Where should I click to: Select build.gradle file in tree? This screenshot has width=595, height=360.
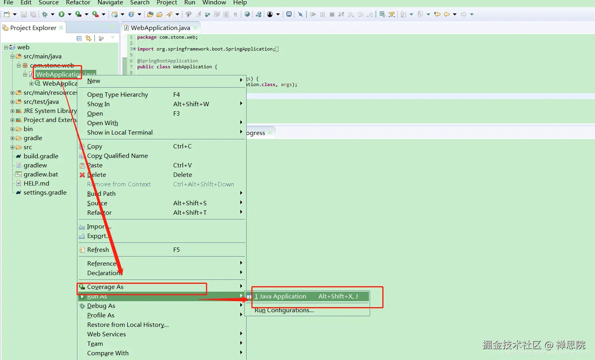[x=41, y=156]
